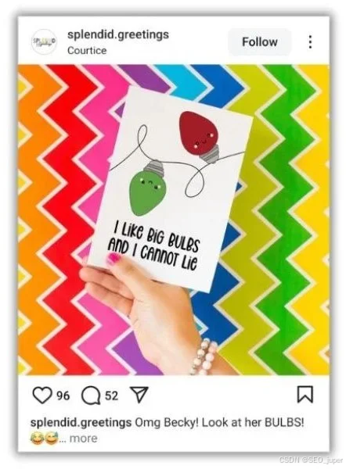Viewport: 346px width, 469px height.
Task: Open the three-dot options menu
Action: pyautogui.click(x=310, y=42)
